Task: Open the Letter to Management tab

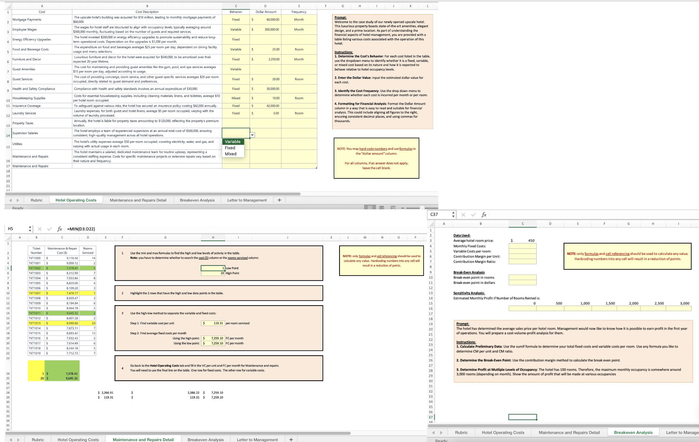Action: [247, 200]
